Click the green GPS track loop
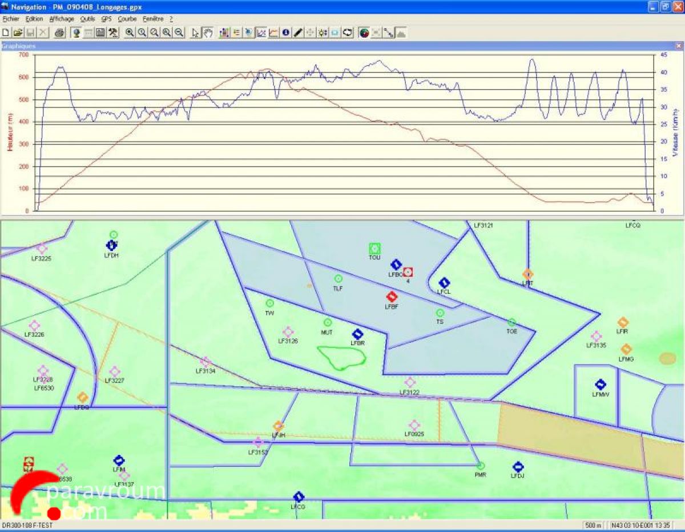This screenshot has height=532, width=685. (x=341, y=358)
